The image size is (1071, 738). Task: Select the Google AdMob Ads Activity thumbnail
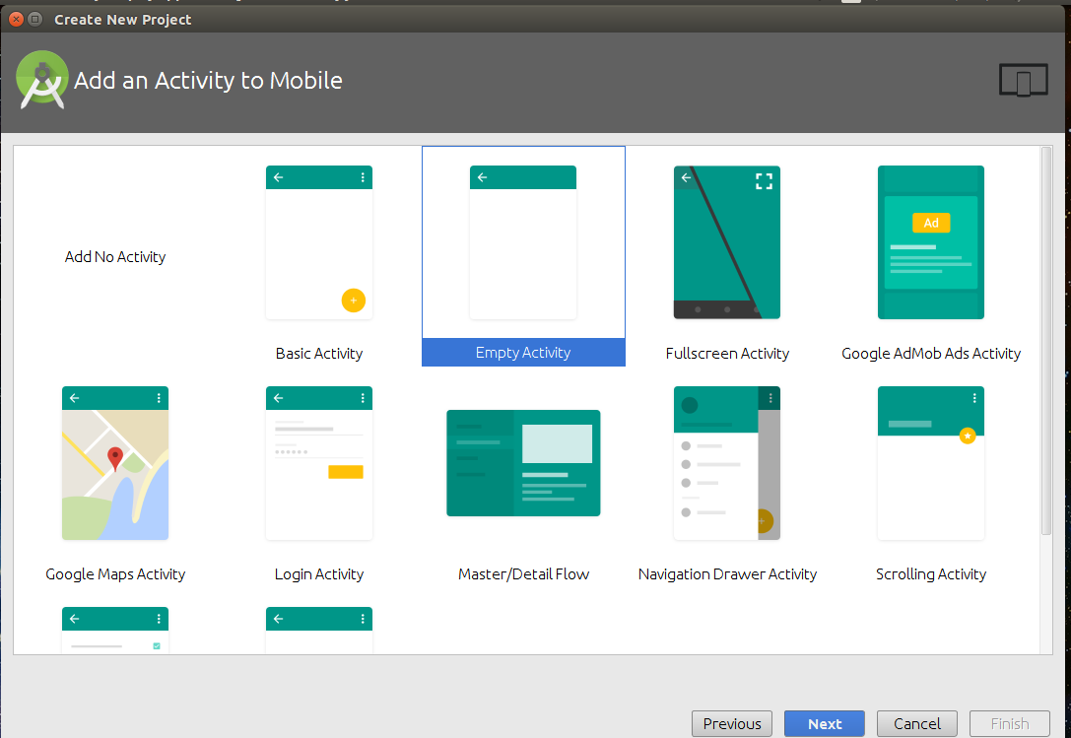(931, 242)
